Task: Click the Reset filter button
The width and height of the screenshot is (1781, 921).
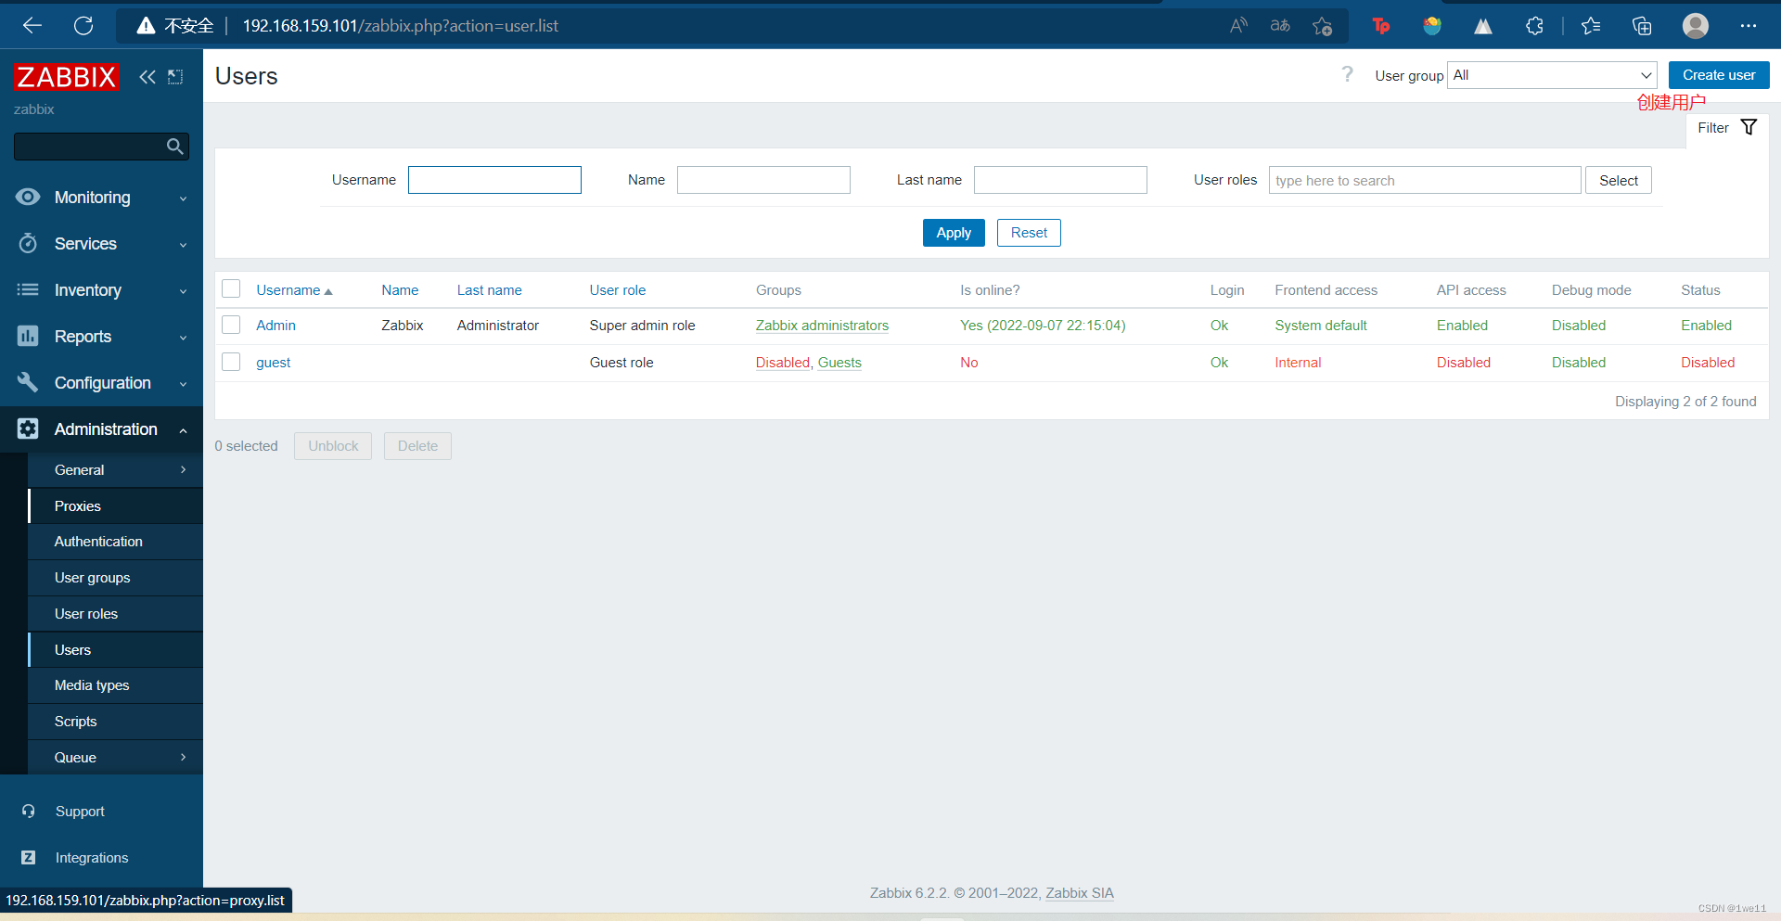Action: [1029, 233]
